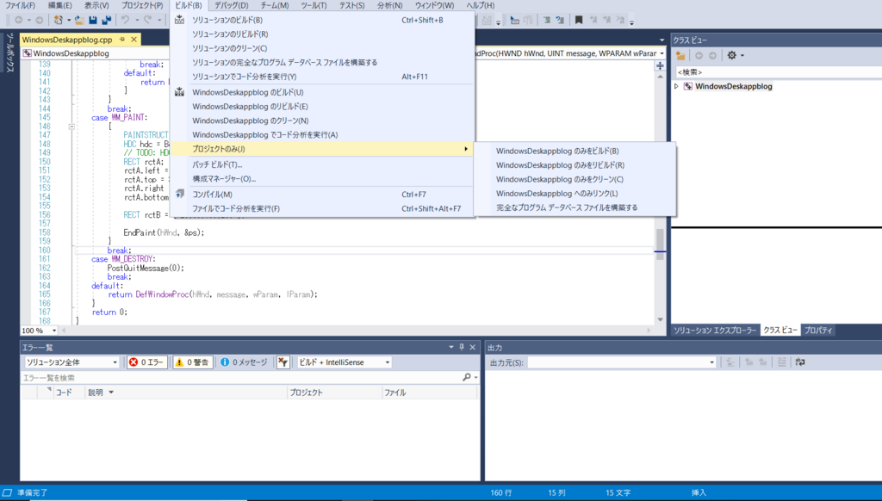Click the 挿入 insert mode status text

tap(699, 492)
